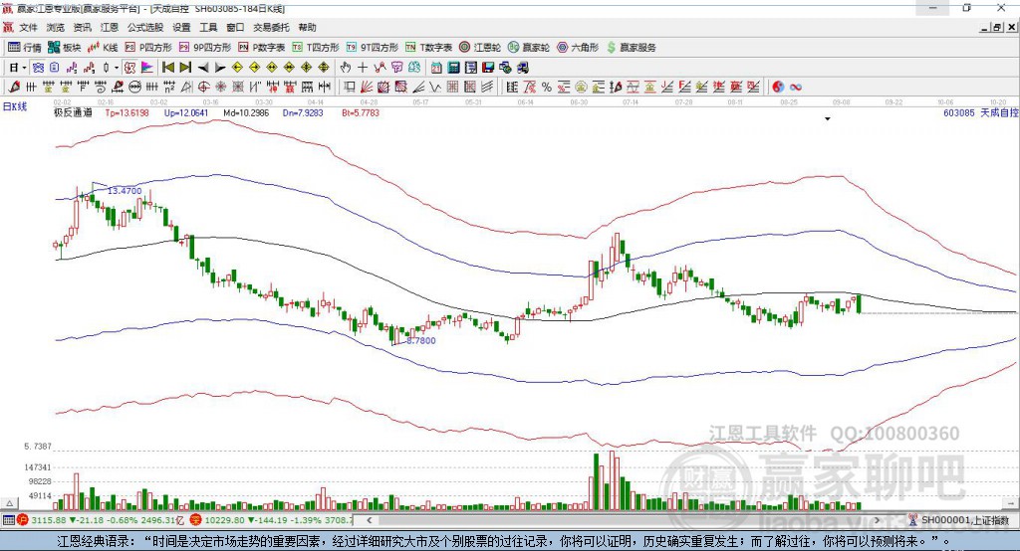1020x551 pixels.
Task: Select the red pencil drawing tool
Action: coord(14,87)
